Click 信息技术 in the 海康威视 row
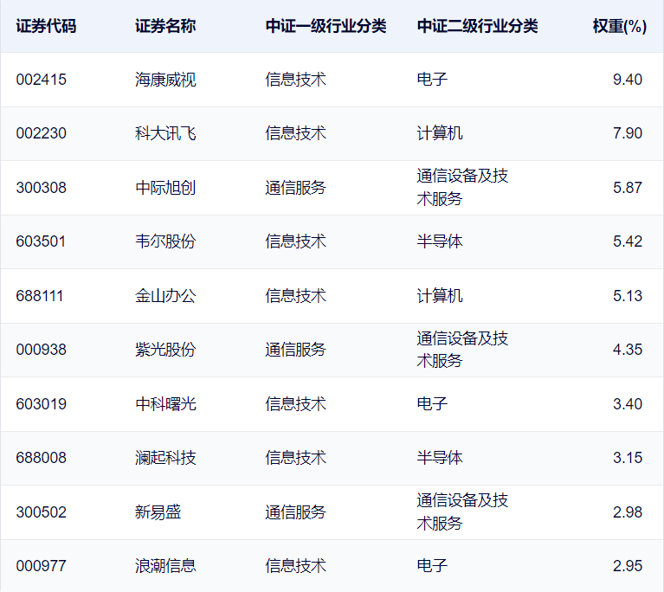 pyautogui.click(x=295, y=80)
